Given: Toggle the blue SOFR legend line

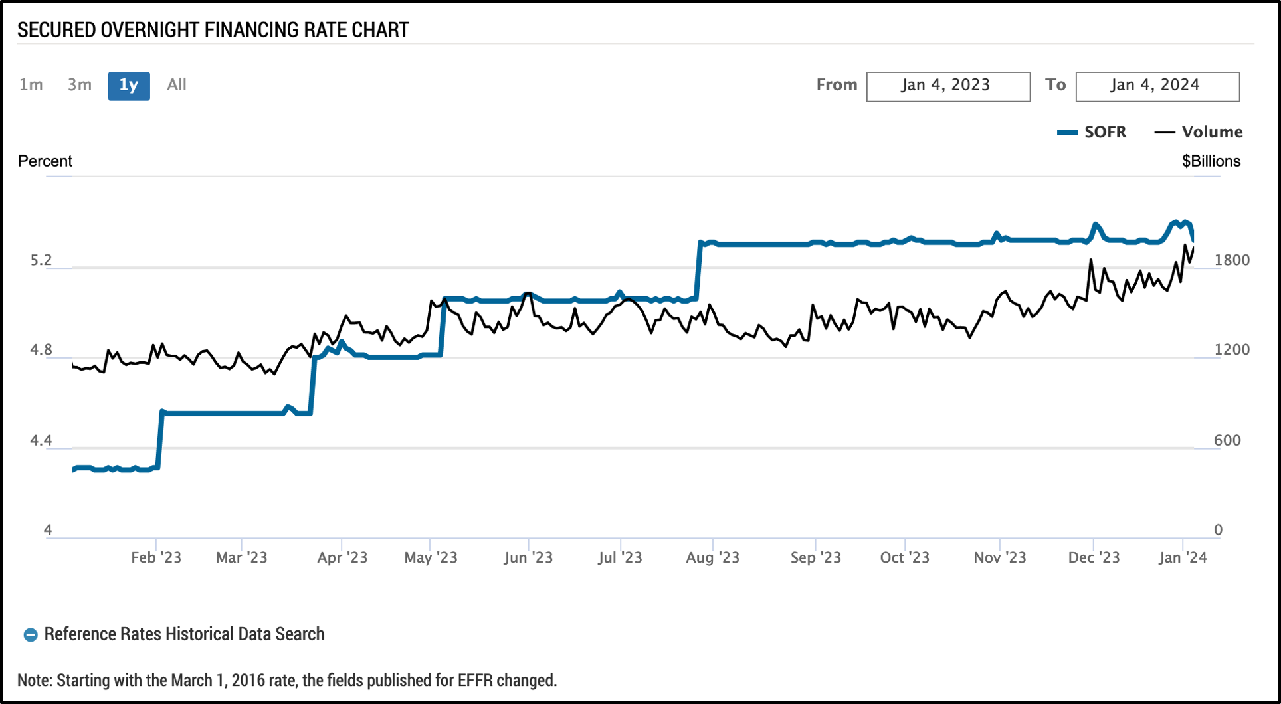Looking at the screenshot, I should coord(1067,132).
